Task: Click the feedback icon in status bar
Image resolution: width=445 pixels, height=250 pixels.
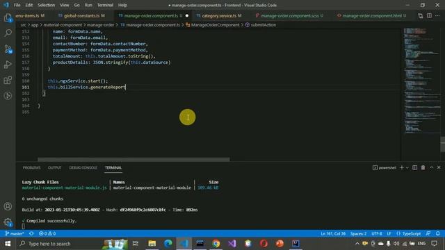Action: click(x=428, y=233)
